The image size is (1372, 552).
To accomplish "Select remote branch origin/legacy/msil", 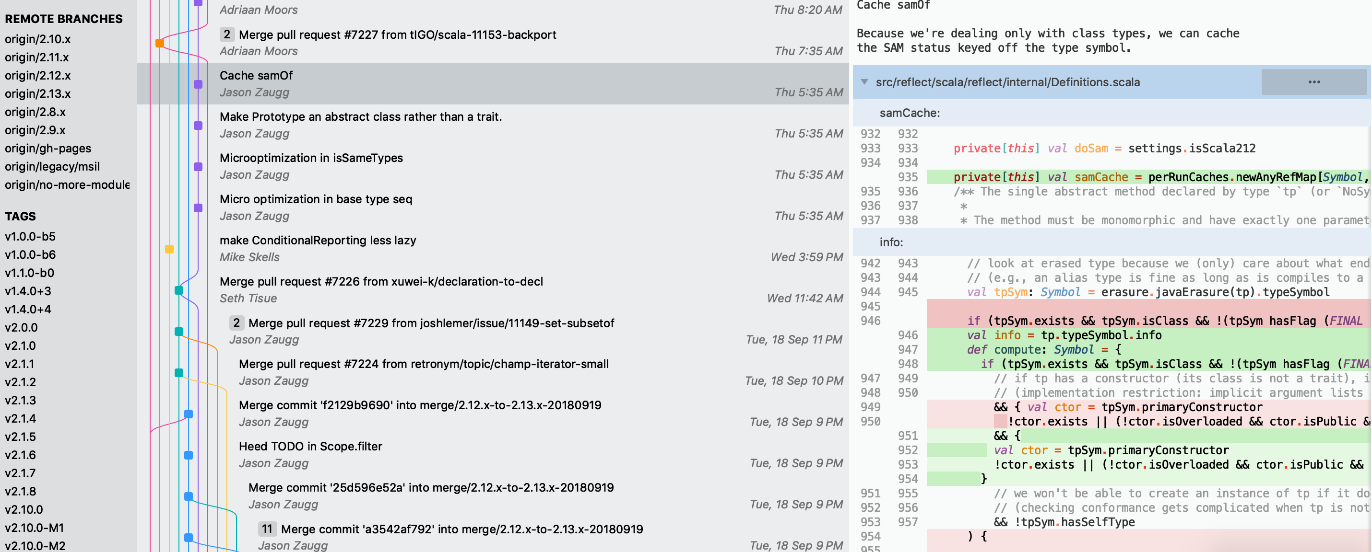I will point(52,166).
